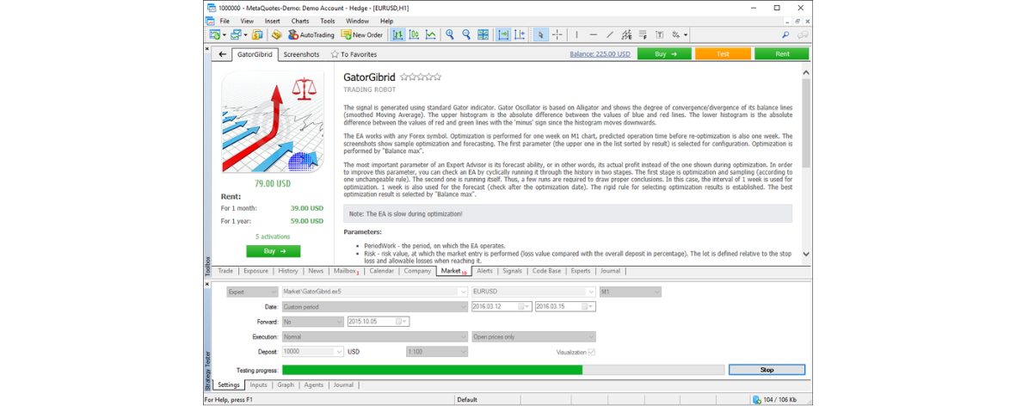Screen dimensions: 1016x406
Task: Switch to the Screenshots tab
Action: click(301, 54)
